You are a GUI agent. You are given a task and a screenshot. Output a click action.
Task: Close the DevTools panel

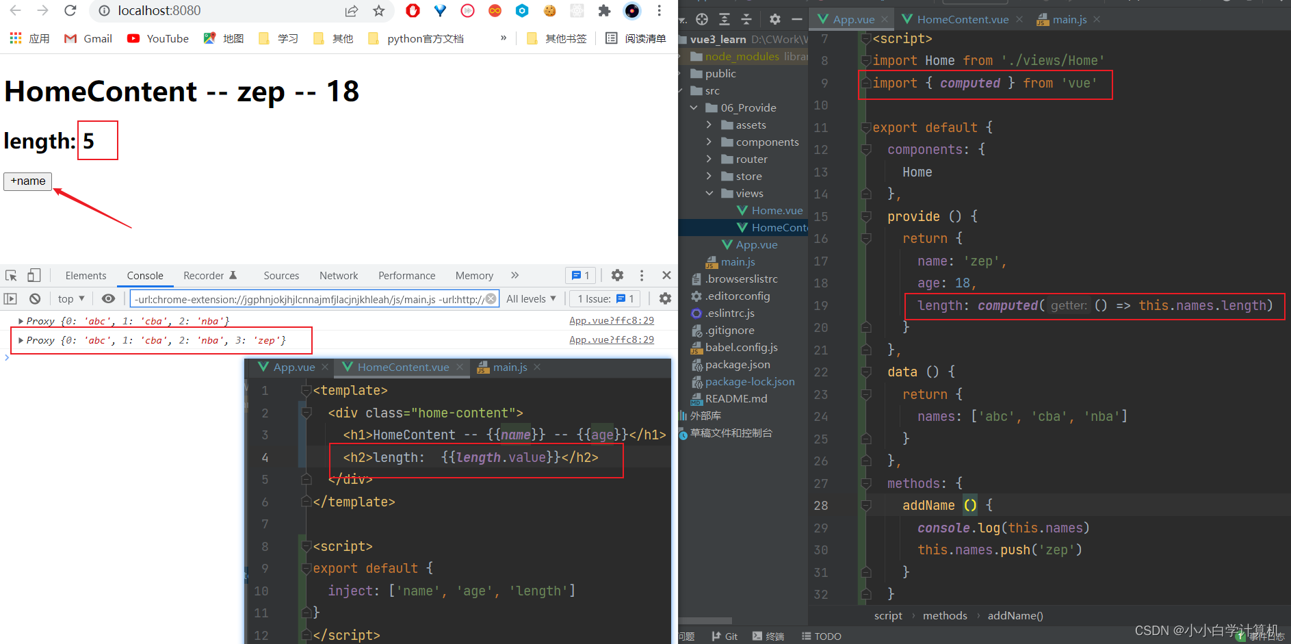click(666, 275)
